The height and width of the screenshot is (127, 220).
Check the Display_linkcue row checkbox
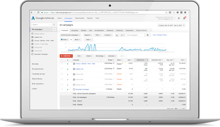62,84
